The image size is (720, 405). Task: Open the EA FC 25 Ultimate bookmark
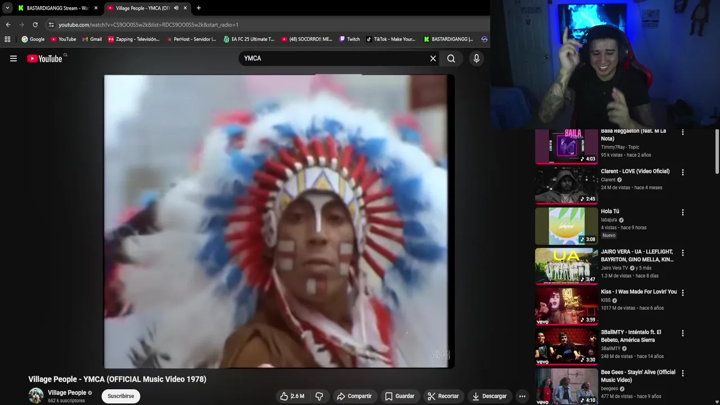point(249,39)
